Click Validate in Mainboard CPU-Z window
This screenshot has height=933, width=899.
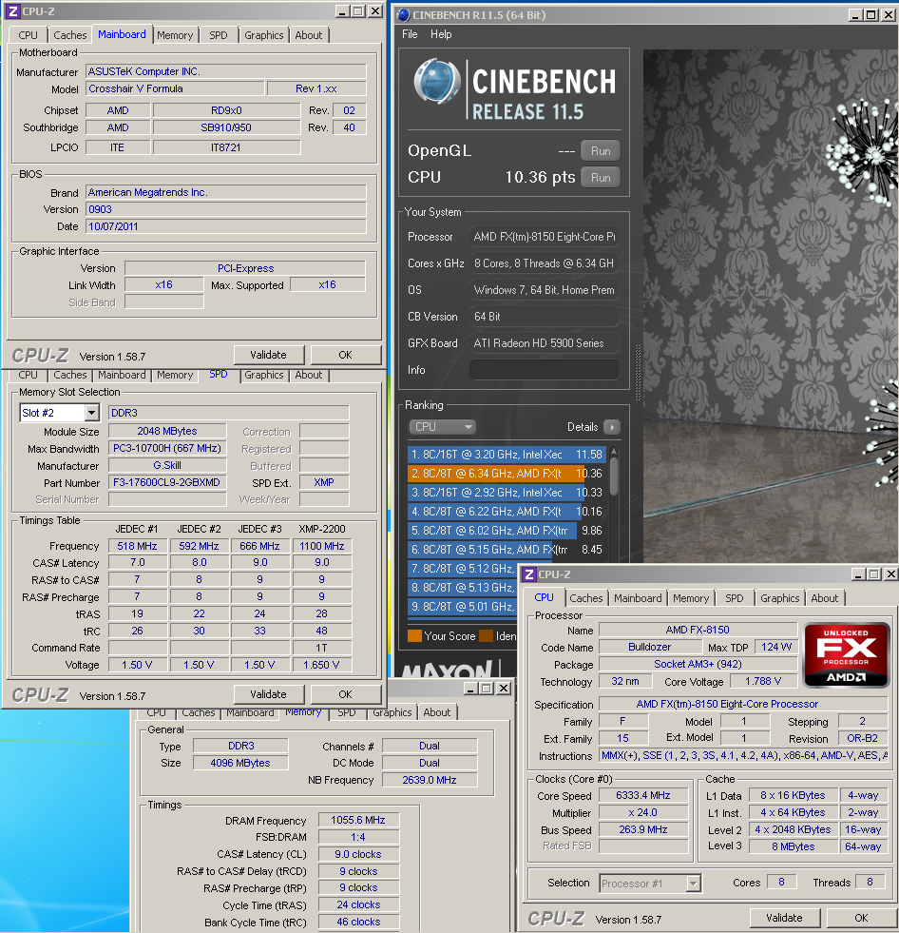(268, 355)
